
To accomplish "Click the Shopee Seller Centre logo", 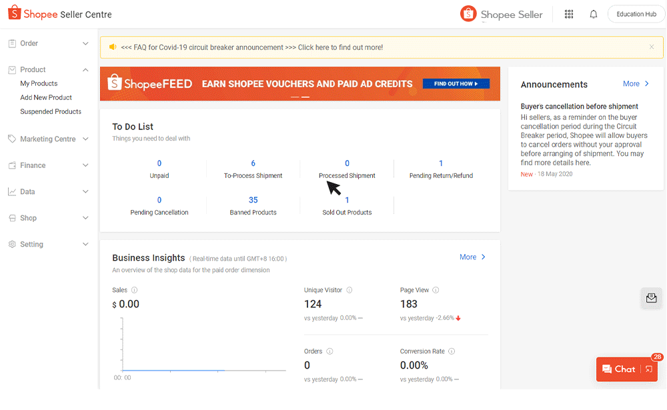I will click(x=60, y=14).
